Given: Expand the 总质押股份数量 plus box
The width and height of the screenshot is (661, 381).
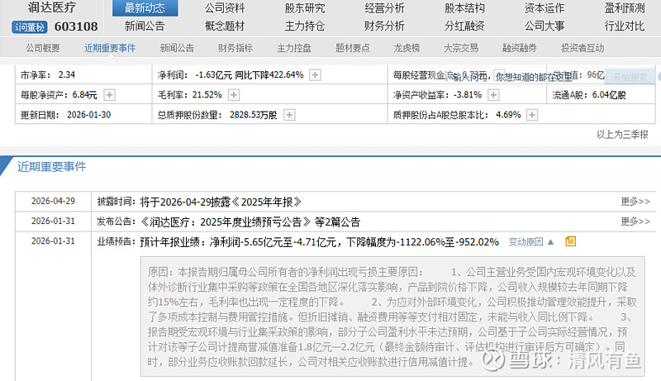Looking at the screenshot, I should click(289, 115).
